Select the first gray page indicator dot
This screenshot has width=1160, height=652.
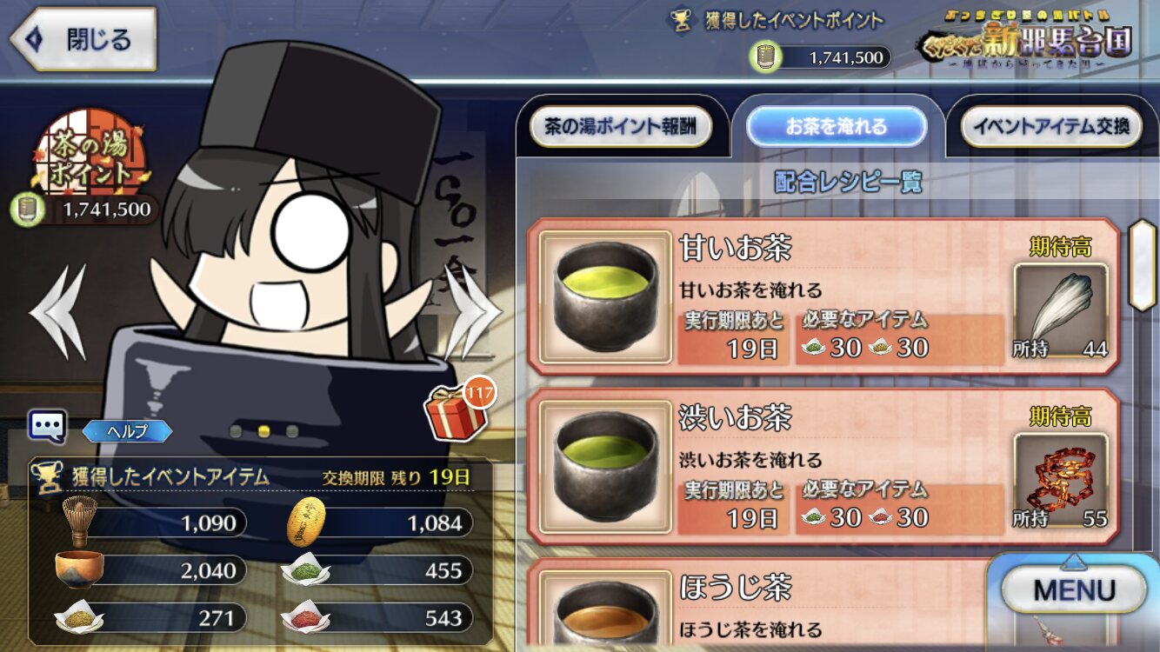[x=235, y=431]
